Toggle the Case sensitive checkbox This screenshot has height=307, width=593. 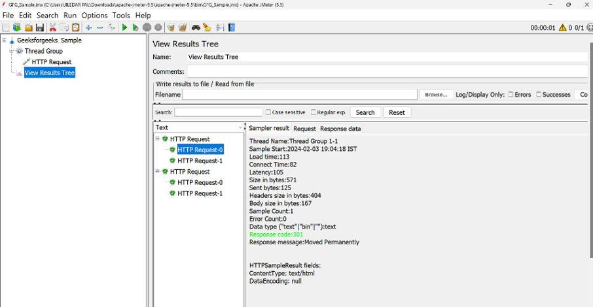[268, 112]
